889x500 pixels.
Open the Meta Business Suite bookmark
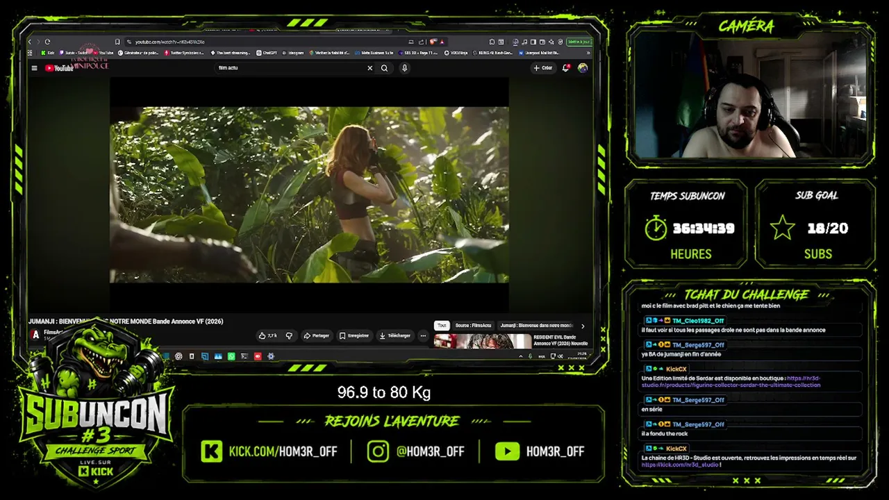coord(374,53)
